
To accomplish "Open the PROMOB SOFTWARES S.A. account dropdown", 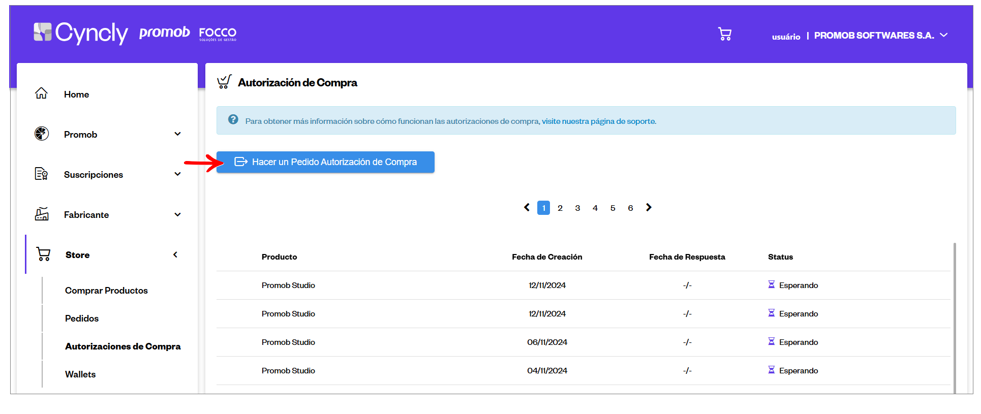I will tap(880, 36).
